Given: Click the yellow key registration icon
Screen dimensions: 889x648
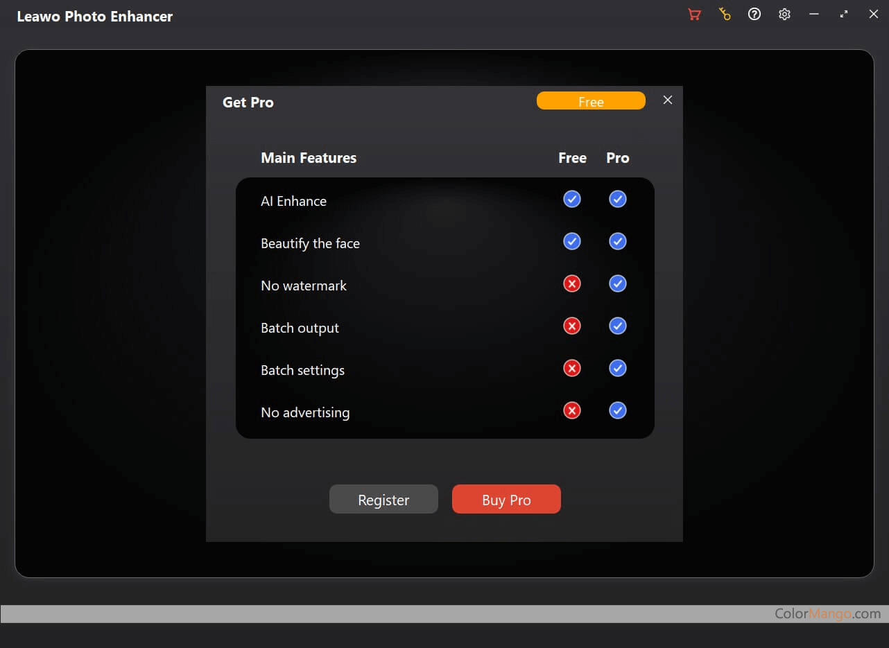Looking at the screenshot, I should (x=725, y=15).
